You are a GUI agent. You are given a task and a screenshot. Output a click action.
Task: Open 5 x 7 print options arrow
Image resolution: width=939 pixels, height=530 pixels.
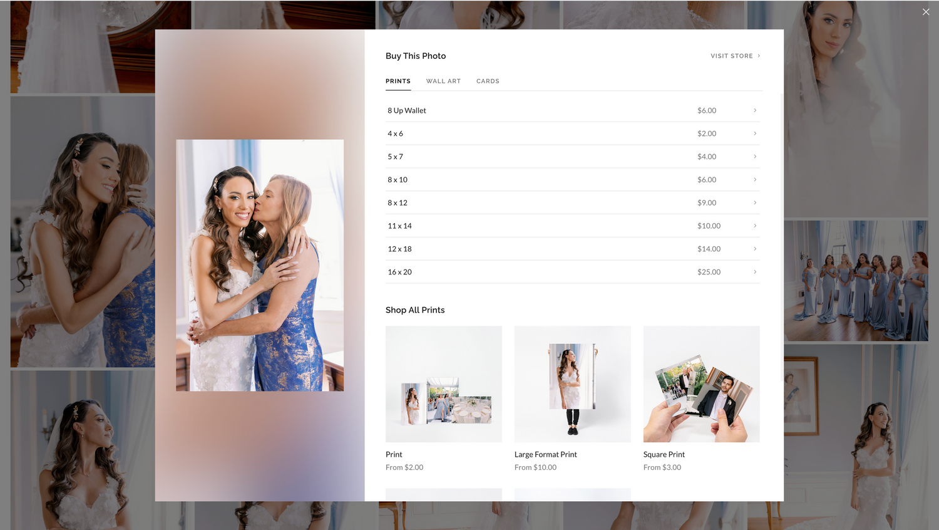[754, 157]
